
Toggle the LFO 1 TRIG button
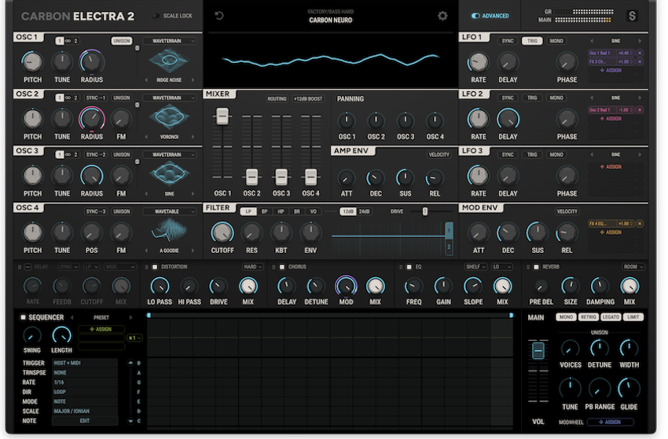click(x=532, y=41)
